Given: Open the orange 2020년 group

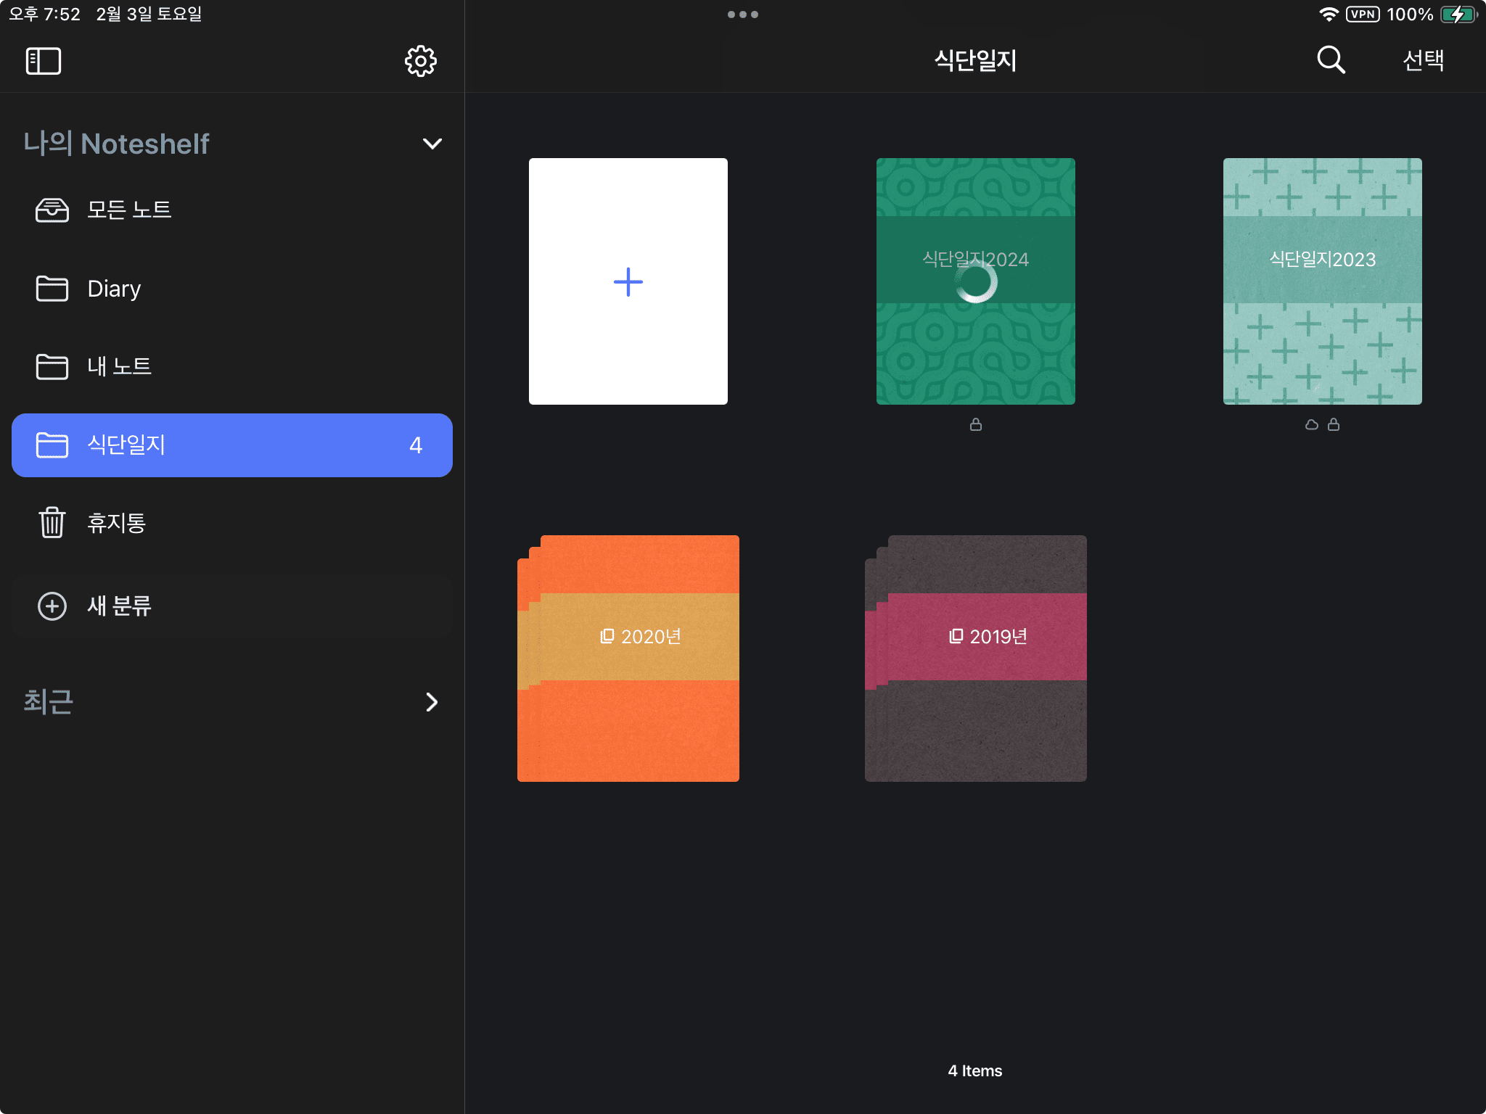Looking at the screenshot, I should 628,658.
